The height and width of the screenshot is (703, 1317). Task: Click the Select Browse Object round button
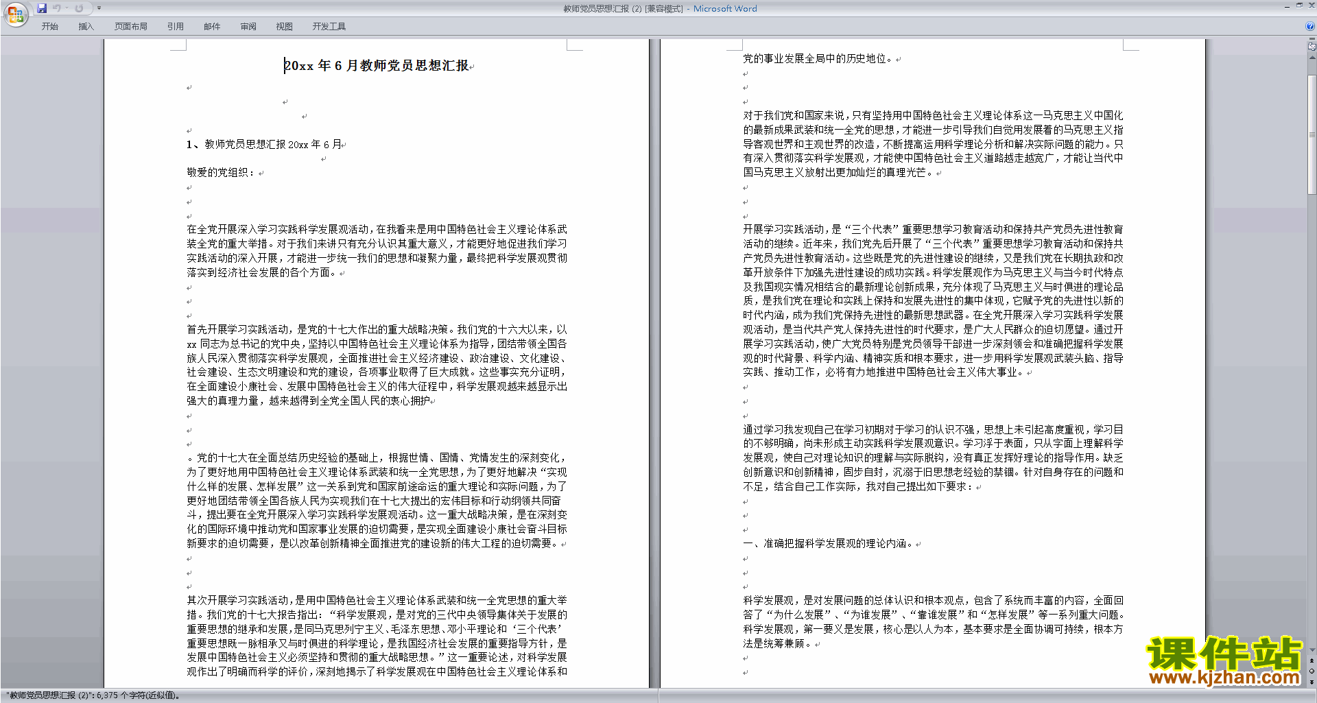[x=1312, y=671]
